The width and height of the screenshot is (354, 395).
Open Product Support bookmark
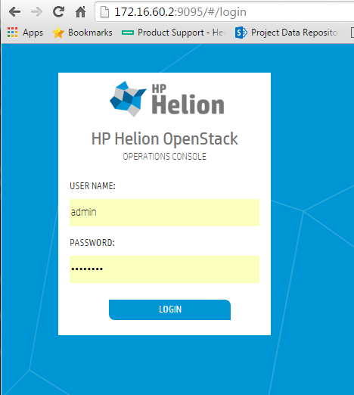(180, 33)
